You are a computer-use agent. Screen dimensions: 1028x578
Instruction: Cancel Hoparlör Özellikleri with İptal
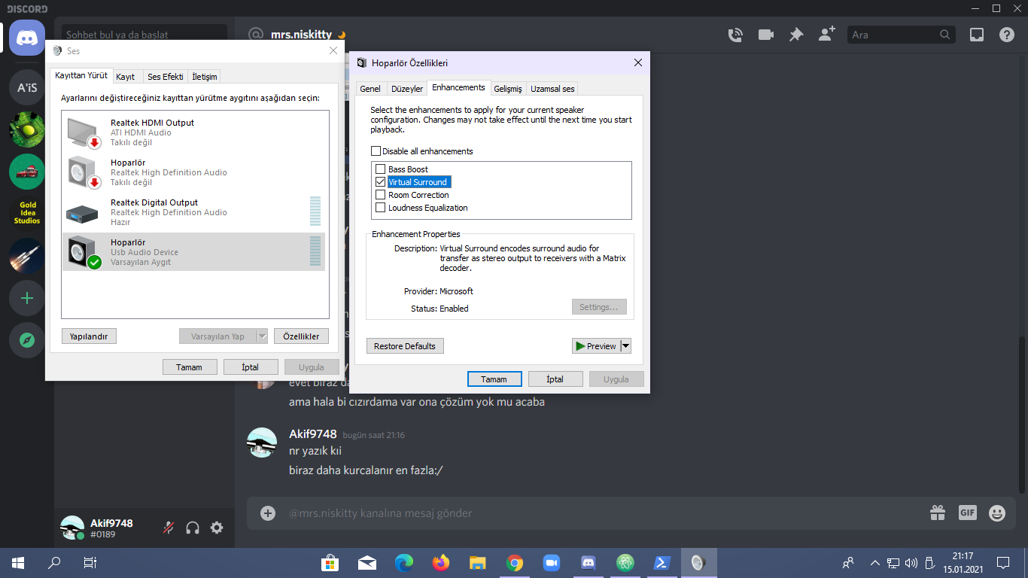point(555,379)
